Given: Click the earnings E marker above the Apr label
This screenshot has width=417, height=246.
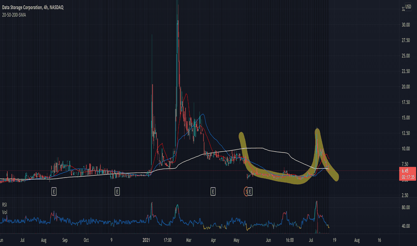Looking at the screenshot, I should [x=213, y=191].
